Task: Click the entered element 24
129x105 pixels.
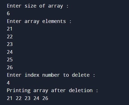Action: [x=10, y=52]
